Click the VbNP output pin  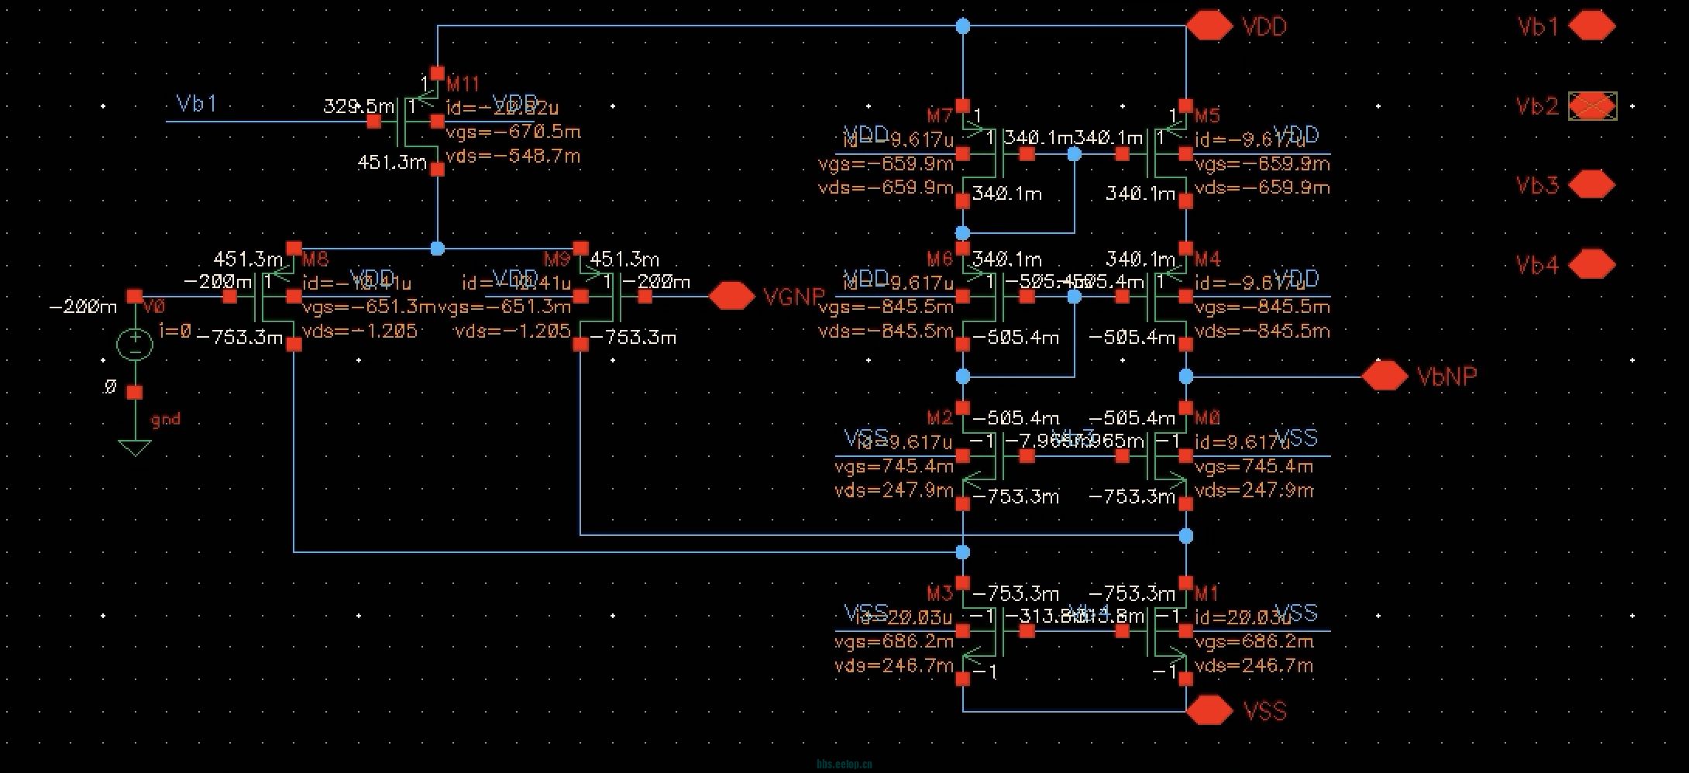[x=1385, y=376]
